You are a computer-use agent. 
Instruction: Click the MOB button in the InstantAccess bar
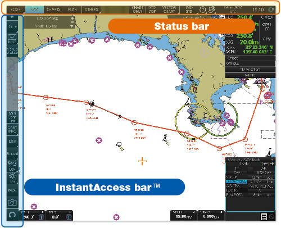coord(12,190)
